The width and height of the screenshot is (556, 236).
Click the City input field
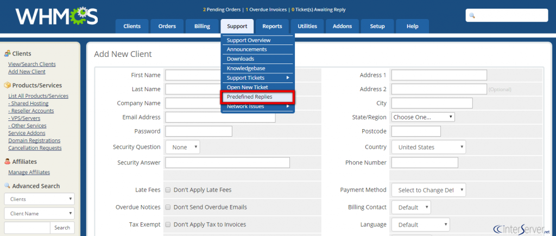click(x=432, y=103)
